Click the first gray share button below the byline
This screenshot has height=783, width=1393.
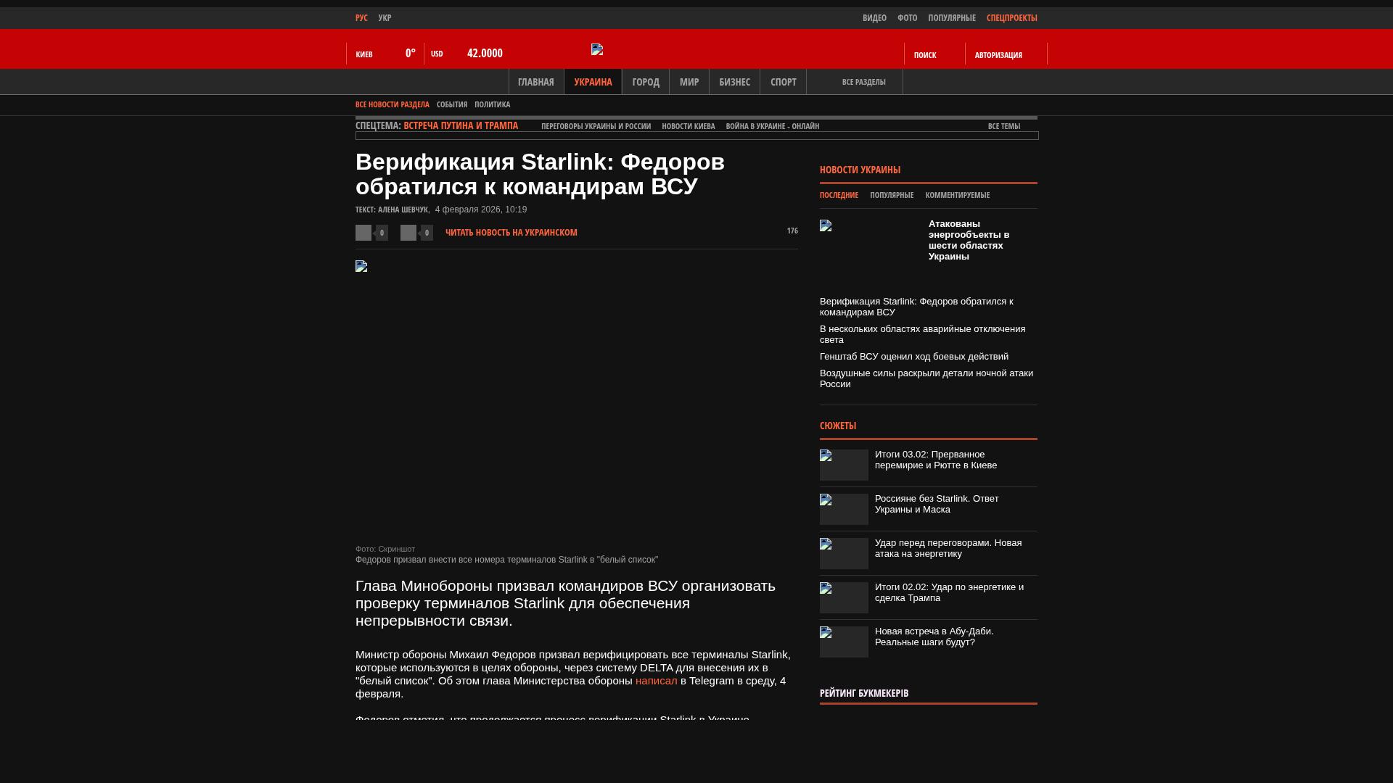click(363, 233)
